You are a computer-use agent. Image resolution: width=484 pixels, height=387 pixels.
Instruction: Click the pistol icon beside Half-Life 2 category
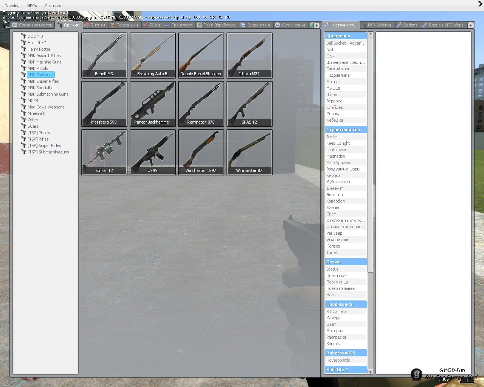point(23,43)
